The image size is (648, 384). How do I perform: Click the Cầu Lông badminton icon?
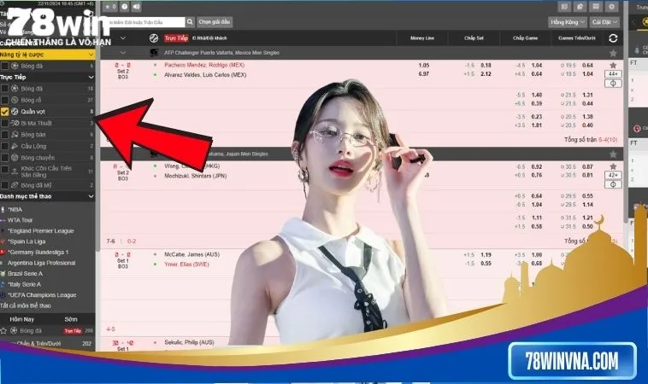(15, 146)
